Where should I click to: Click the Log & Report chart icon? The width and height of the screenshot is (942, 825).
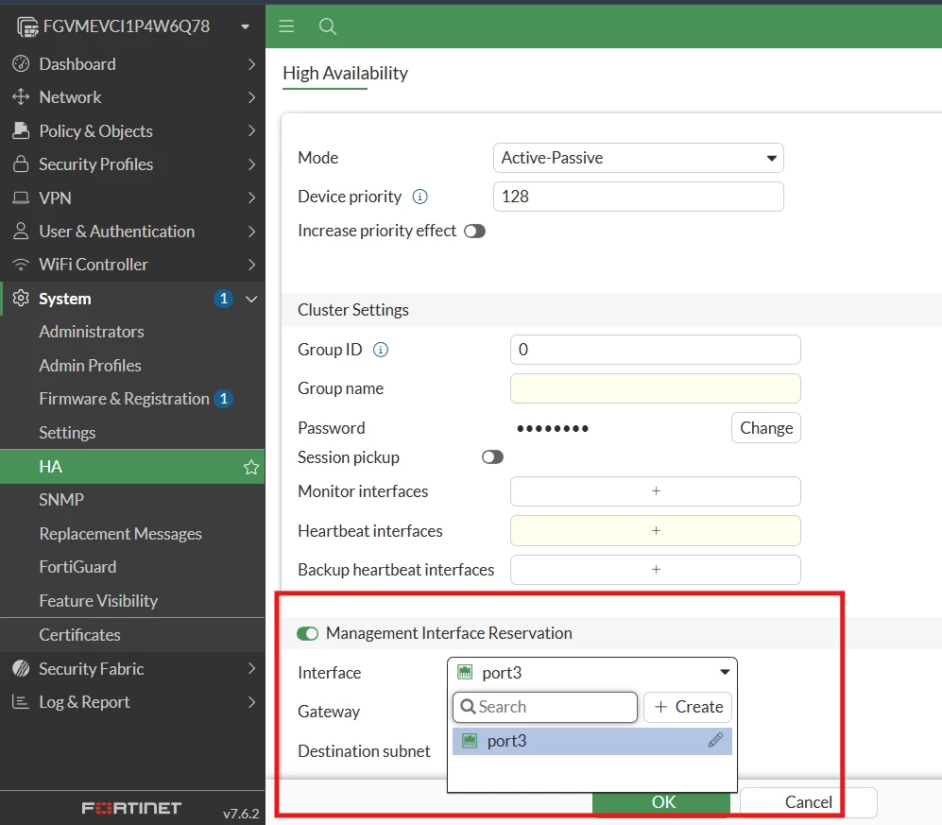[21, 702]
